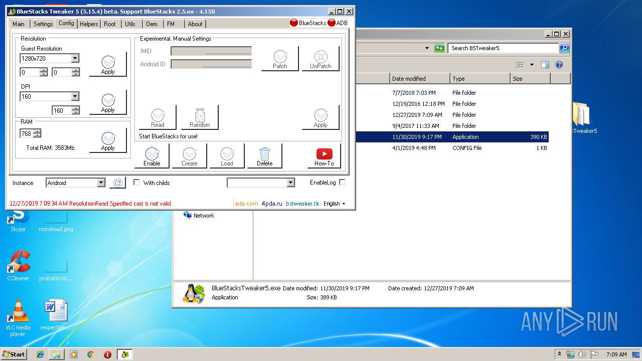Increase the RAM value with stepper
The image size is (642, 361).
pyautogui.click(x=37, y=131)
